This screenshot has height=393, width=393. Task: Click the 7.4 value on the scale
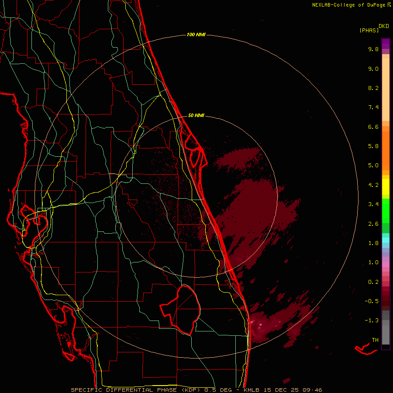click(373, 107)
